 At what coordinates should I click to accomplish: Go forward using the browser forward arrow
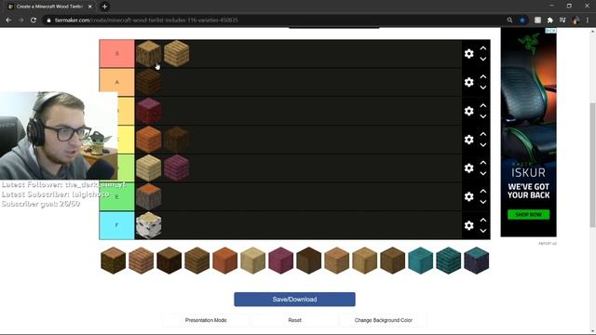click(20, 20)
